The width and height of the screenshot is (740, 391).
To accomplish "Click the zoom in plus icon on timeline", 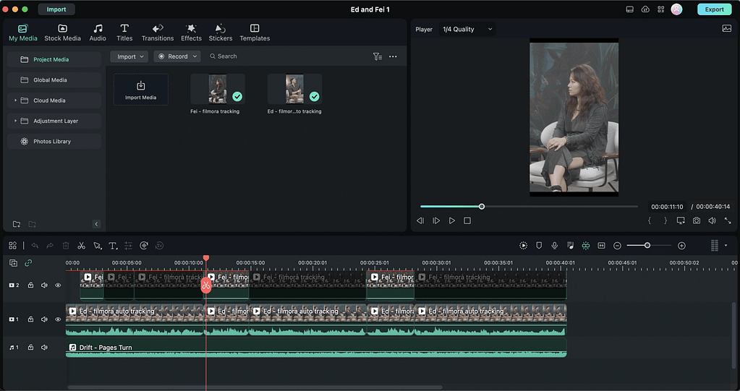I will [681, 246].
